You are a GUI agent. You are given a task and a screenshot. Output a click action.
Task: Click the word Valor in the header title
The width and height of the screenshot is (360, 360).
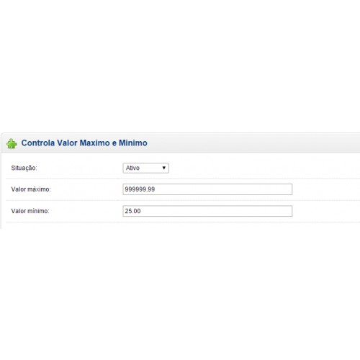(x=67, y=143)
